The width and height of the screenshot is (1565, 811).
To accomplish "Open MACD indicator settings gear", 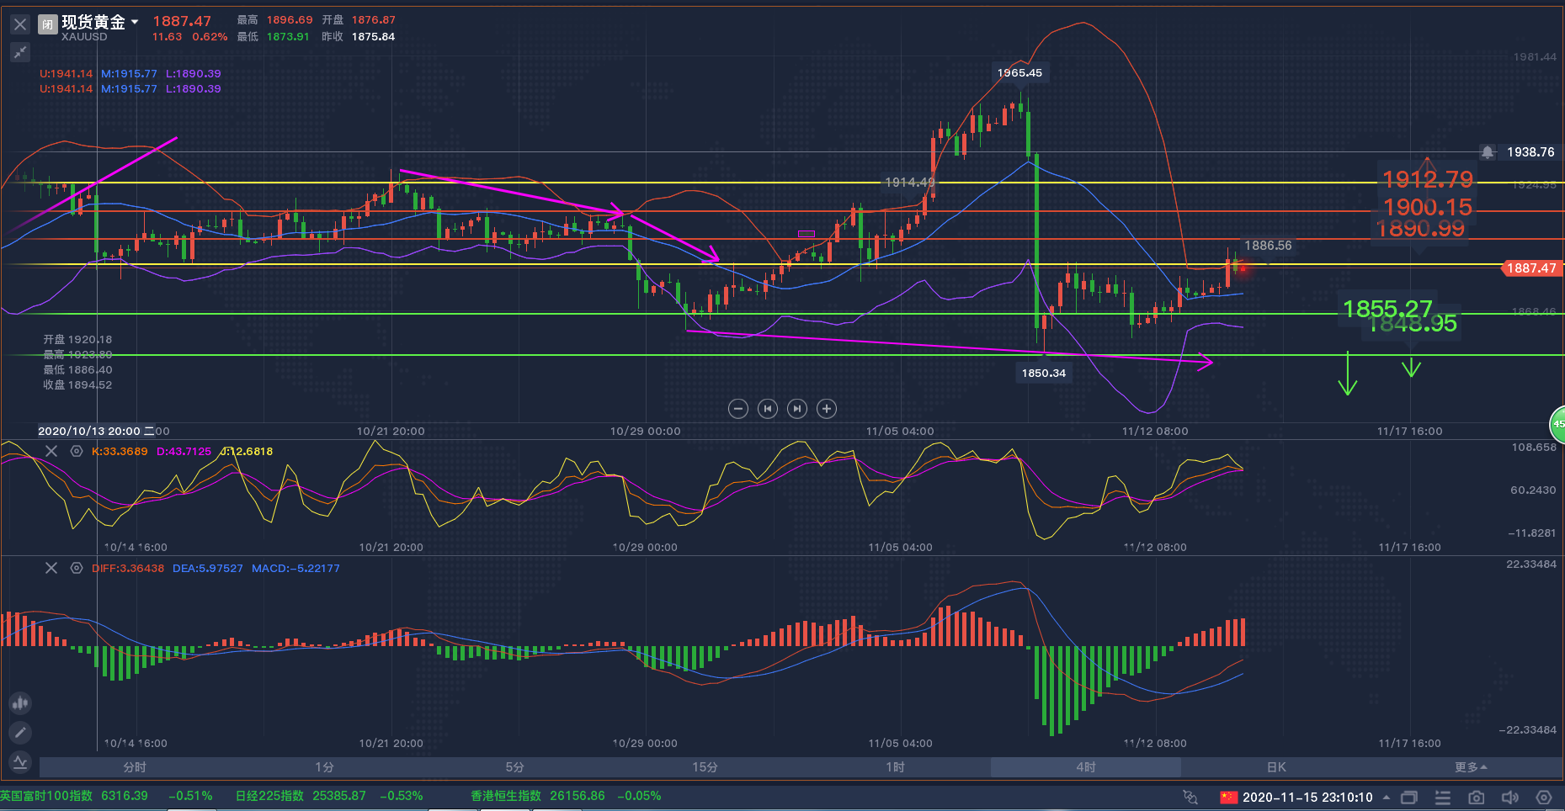I will pyautogui.click(x=77, y=568).
